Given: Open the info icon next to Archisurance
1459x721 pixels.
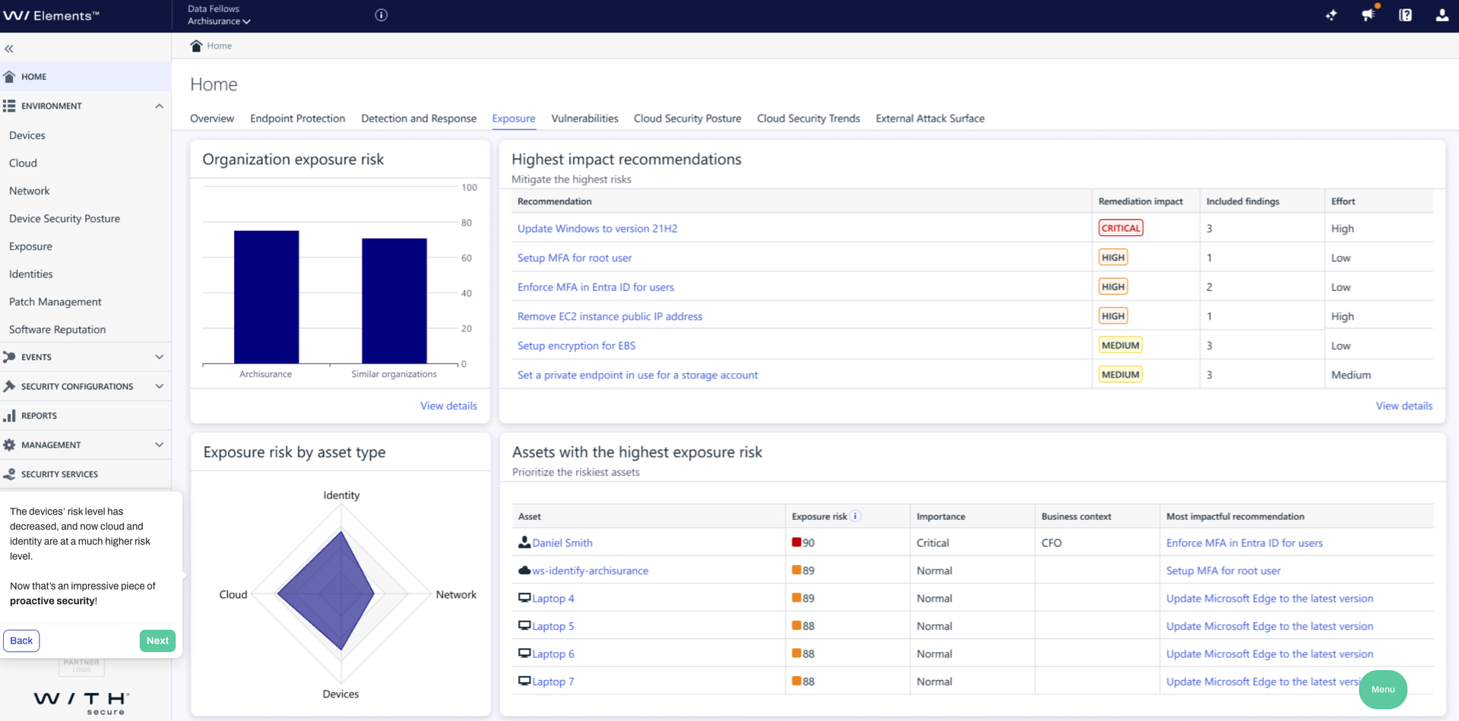Looking at the screenshot, I should tap(381, 14).
